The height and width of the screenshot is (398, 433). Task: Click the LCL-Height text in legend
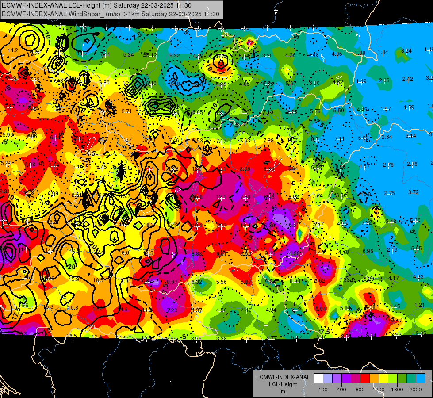coord(283,384)
